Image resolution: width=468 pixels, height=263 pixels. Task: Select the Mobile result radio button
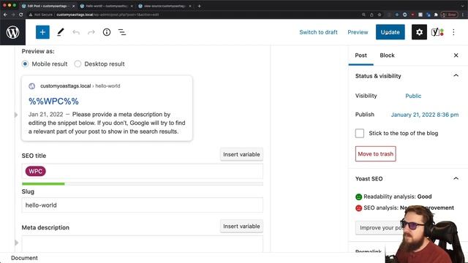point(25,64)
